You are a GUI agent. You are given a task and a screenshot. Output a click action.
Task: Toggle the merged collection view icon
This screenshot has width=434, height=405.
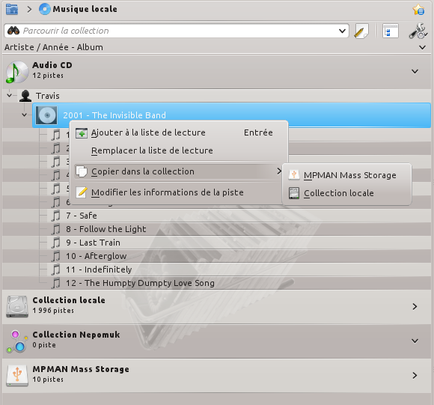(391, 31)
